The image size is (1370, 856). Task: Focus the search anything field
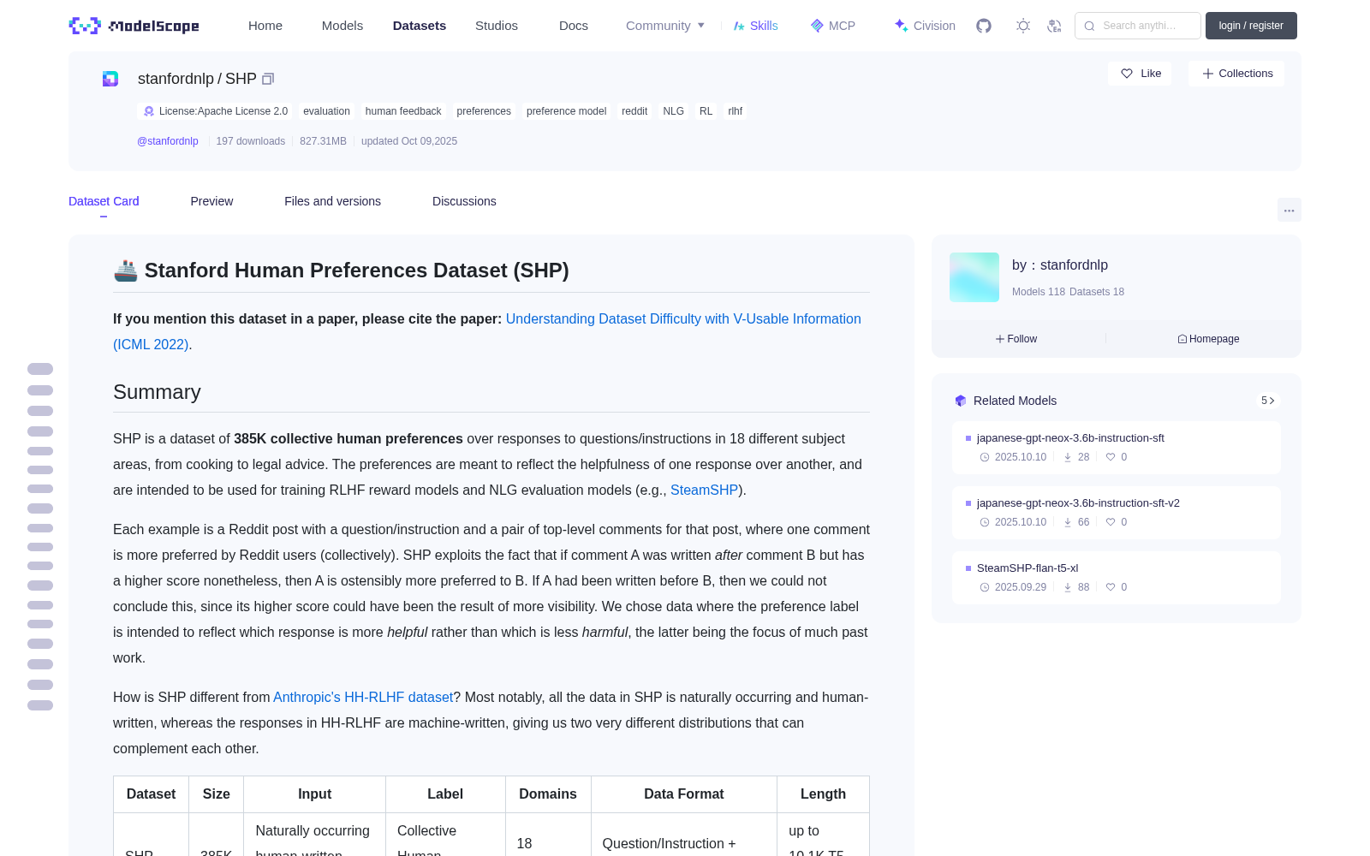click(1138, 26)
